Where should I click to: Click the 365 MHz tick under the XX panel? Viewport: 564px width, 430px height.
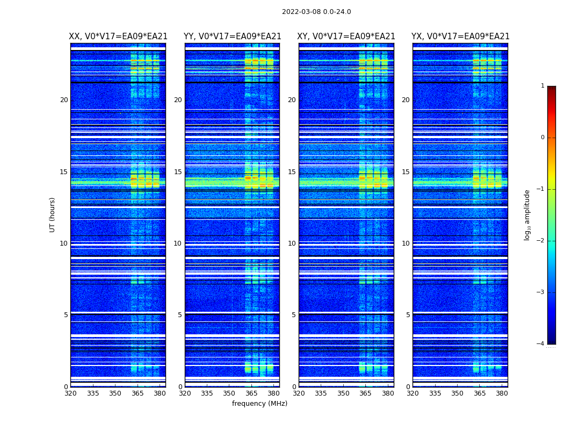point(138,393)
